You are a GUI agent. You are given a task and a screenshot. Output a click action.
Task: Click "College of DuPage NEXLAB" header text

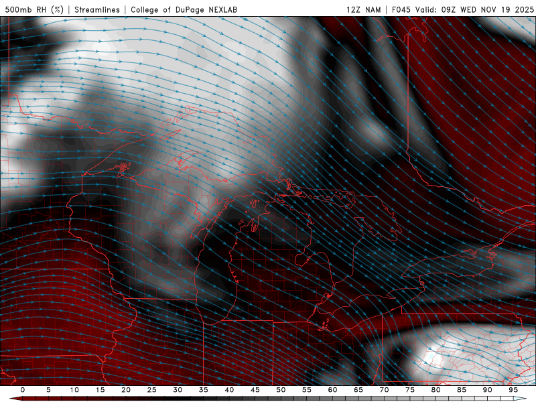click(x=184, y=9)
